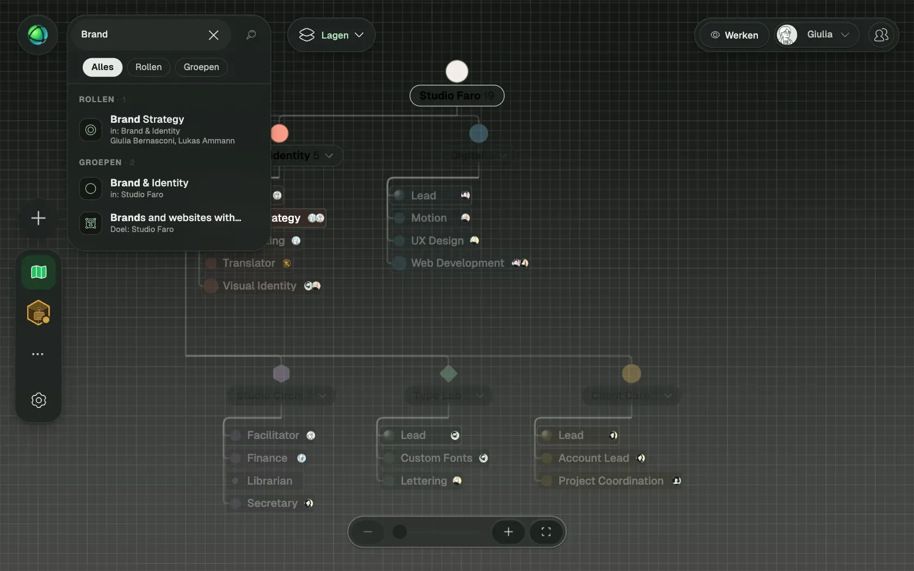The width and height of the screenshot is (914, 571).
Task: Open the settings gear
Action: (x=39, y=400)
